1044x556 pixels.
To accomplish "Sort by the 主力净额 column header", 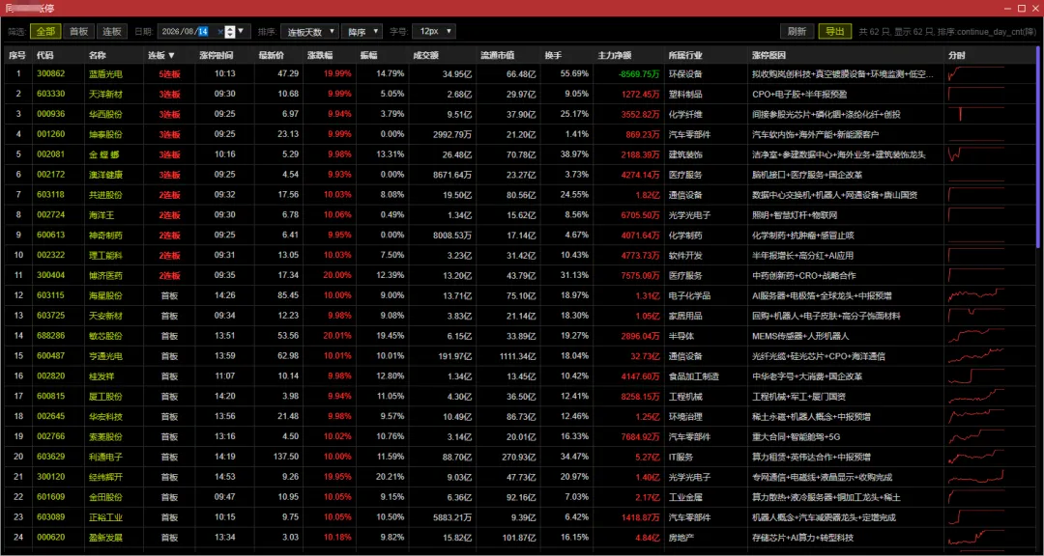I will click(615, 55).
